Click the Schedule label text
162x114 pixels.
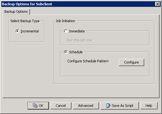coord(76,52)
